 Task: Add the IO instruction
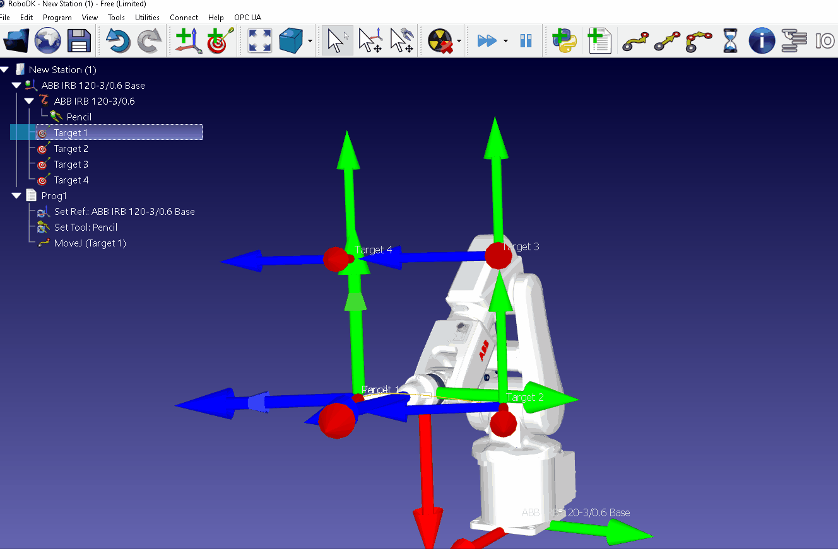click(825, 41)
